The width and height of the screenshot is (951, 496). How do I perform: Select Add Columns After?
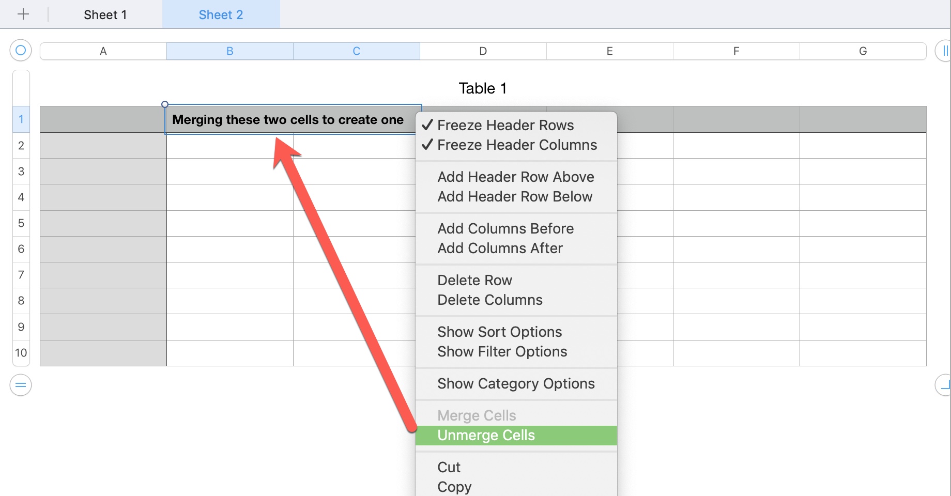[x=499, y=248]
